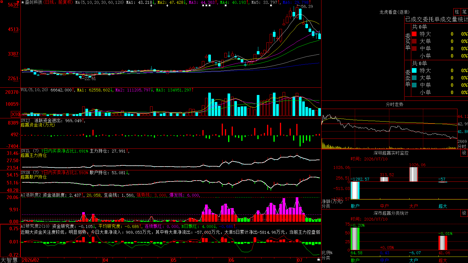Screen dimensions: 468x263
Task: Click teal swatch for 委卖单 大单
Action: [414, 78]
